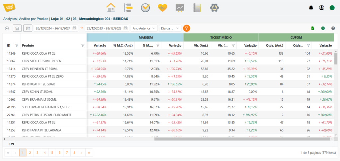This screenshot has width=340, height=161.
Task: Click Análise por Produto breadcrumb
Action: [x=34, y=19]
